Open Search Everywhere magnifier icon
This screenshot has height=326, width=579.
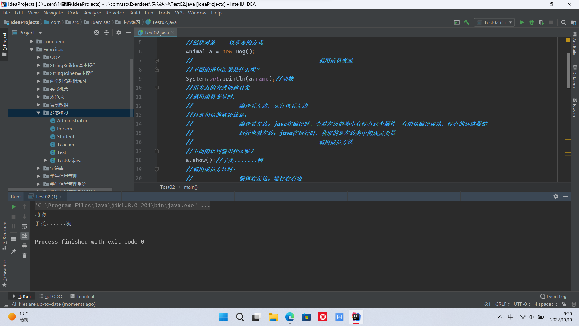(563, 22)
